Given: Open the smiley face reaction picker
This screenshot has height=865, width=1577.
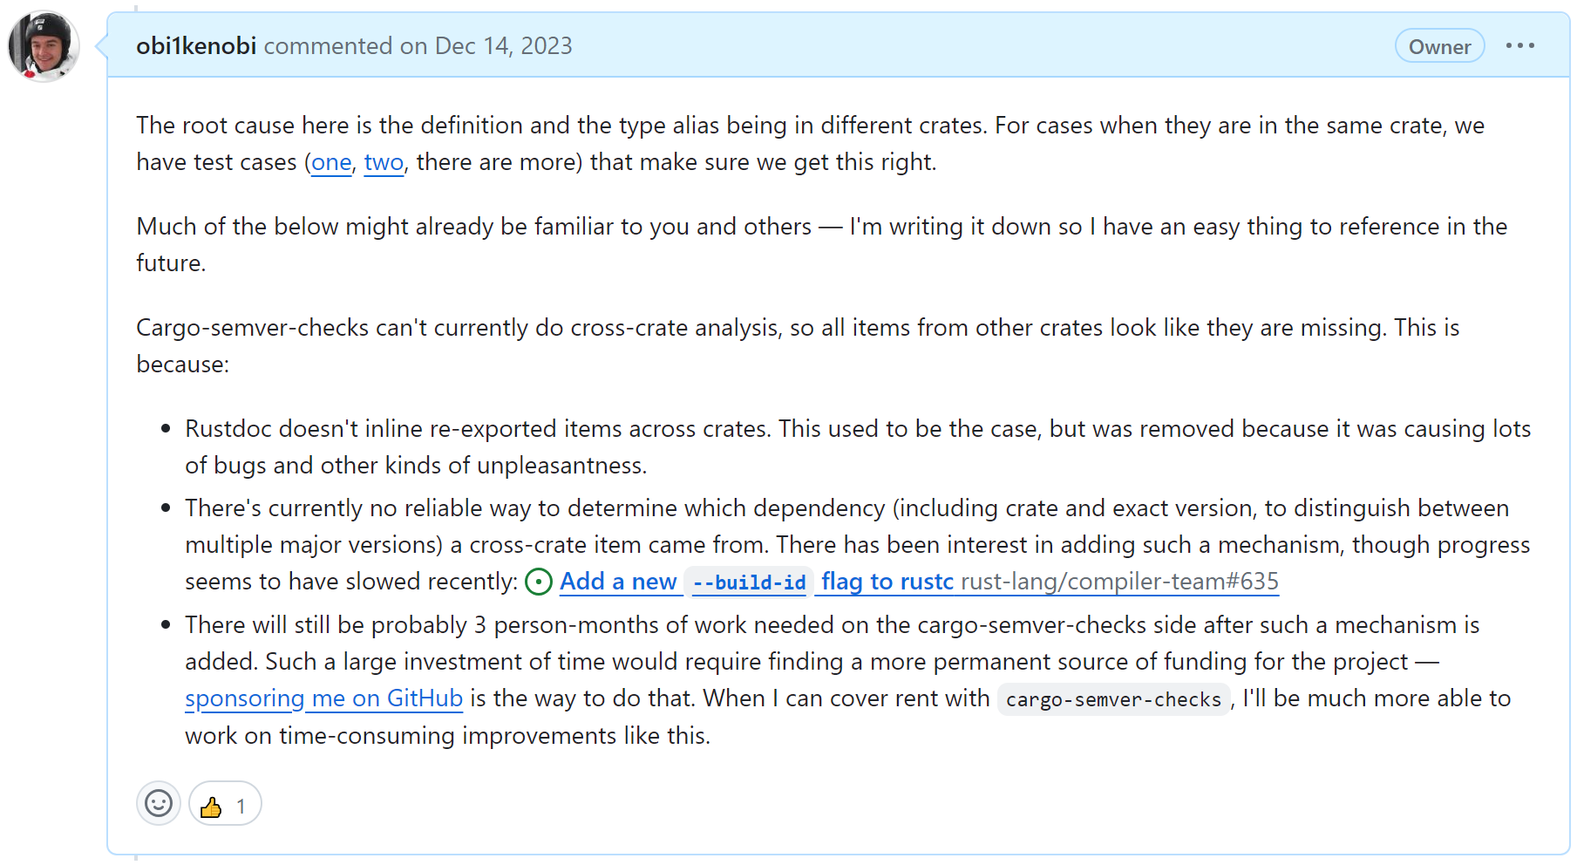Looking at the screenshot, I should (158, 803).
